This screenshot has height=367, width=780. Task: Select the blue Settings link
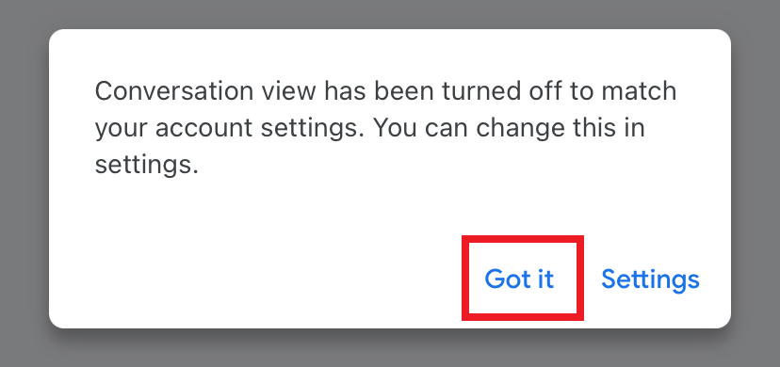650,279
